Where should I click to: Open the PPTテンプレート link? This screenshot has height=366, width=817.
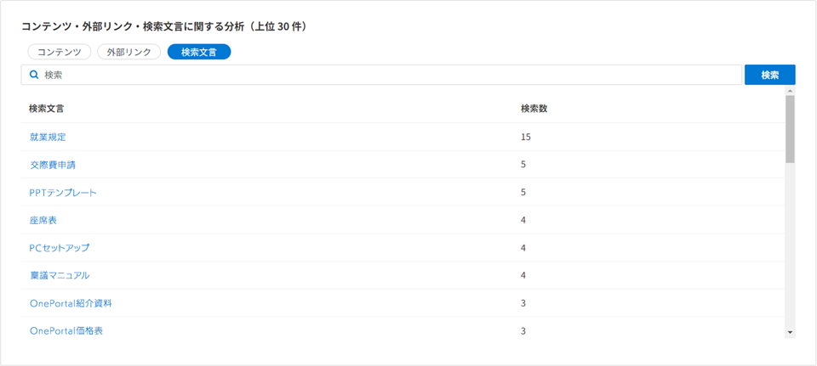point(63,193)
